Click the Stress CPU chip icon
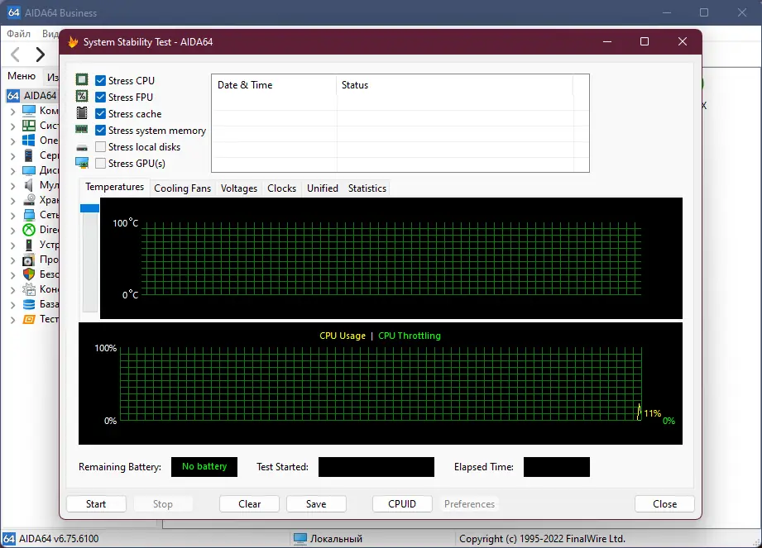Screen dimensions: 762x548 pos(82,80)
